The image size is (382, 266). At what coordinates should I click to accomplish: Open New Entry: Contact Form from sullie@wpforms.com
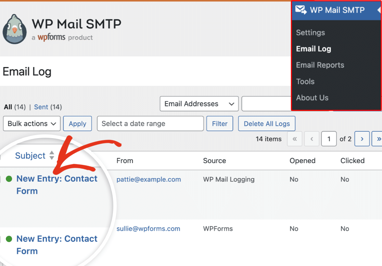tap(57, 245)
